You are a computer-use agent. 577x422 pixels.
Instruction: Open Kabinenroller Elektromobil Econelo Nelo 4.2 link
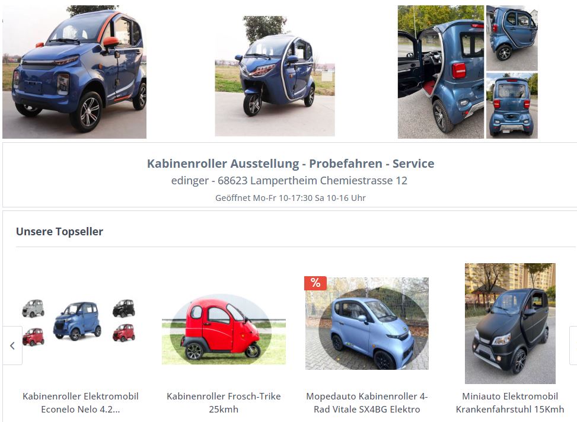(x=81, y=402)
